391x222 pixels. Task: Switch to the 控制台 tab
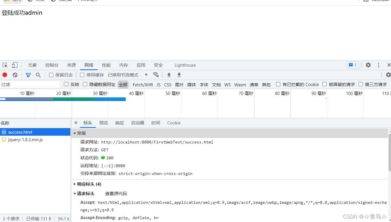point(52,65)
